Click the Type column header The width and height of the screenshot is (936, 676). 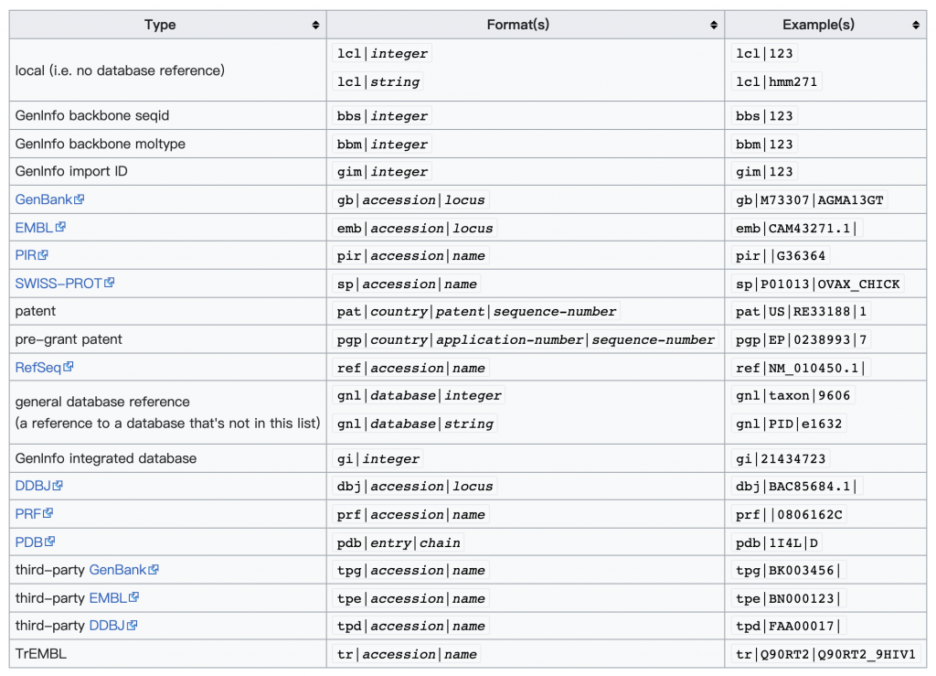pyautogui.click(x=160, y=25)
